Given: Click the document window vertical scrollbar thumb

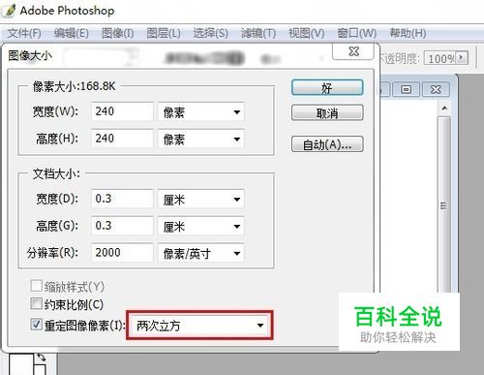Looking at the screenshot, I should click(444, 205).
